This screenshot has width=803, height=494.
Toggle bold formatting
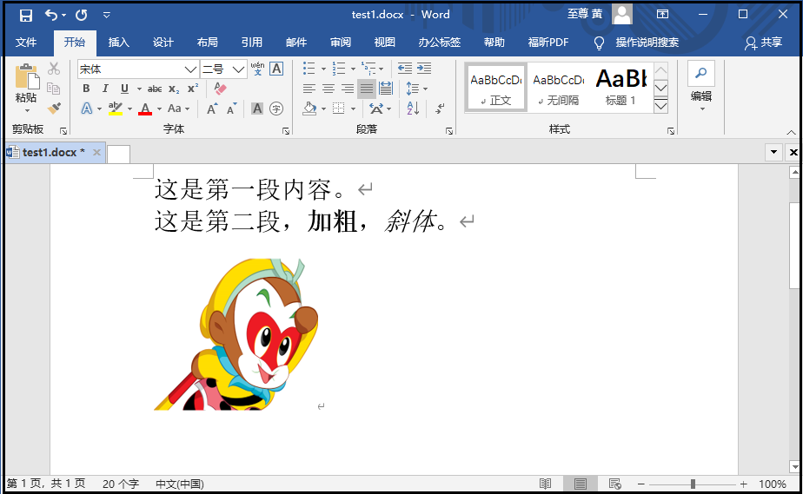86,89
